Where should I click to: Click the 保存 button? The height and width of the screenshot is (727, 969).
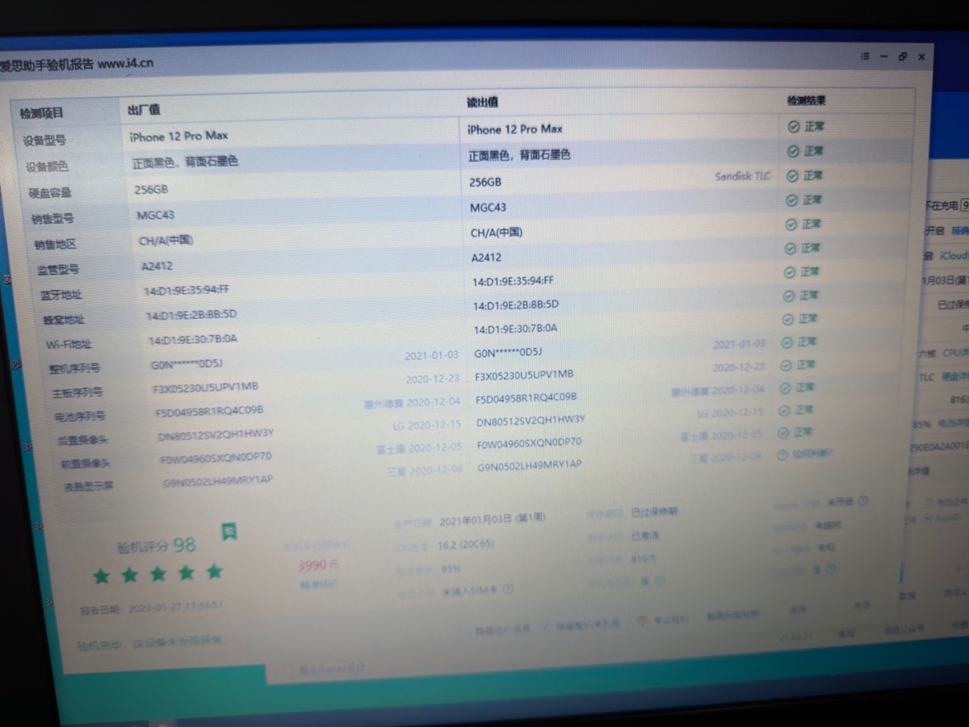798,610
